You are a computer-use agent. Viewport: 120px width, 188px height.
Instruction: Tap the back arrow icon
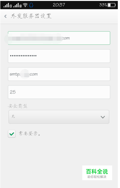tap(6, 16)
